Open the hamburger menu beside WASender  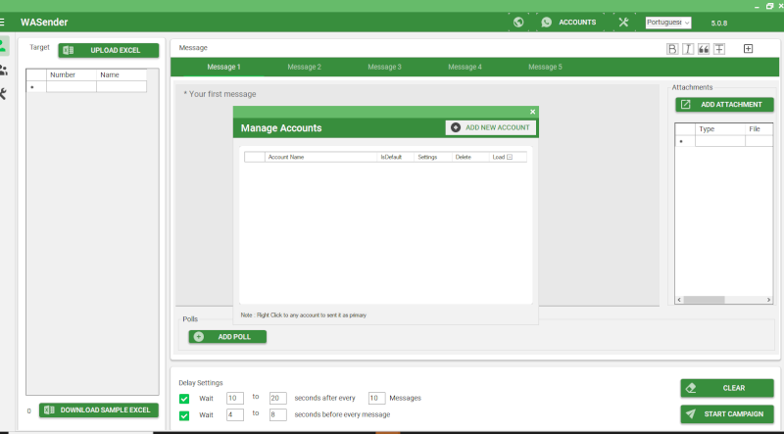coord(2,22)
